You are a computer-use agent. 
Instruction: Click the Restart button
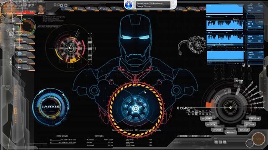(x=195, y=136)
